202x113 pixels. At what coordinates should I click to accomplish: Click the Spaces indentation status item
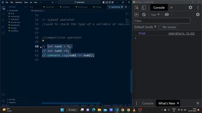pos(84,105)
